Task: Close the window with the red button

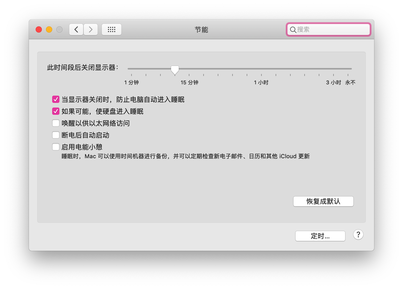Action: click(39, 29)
